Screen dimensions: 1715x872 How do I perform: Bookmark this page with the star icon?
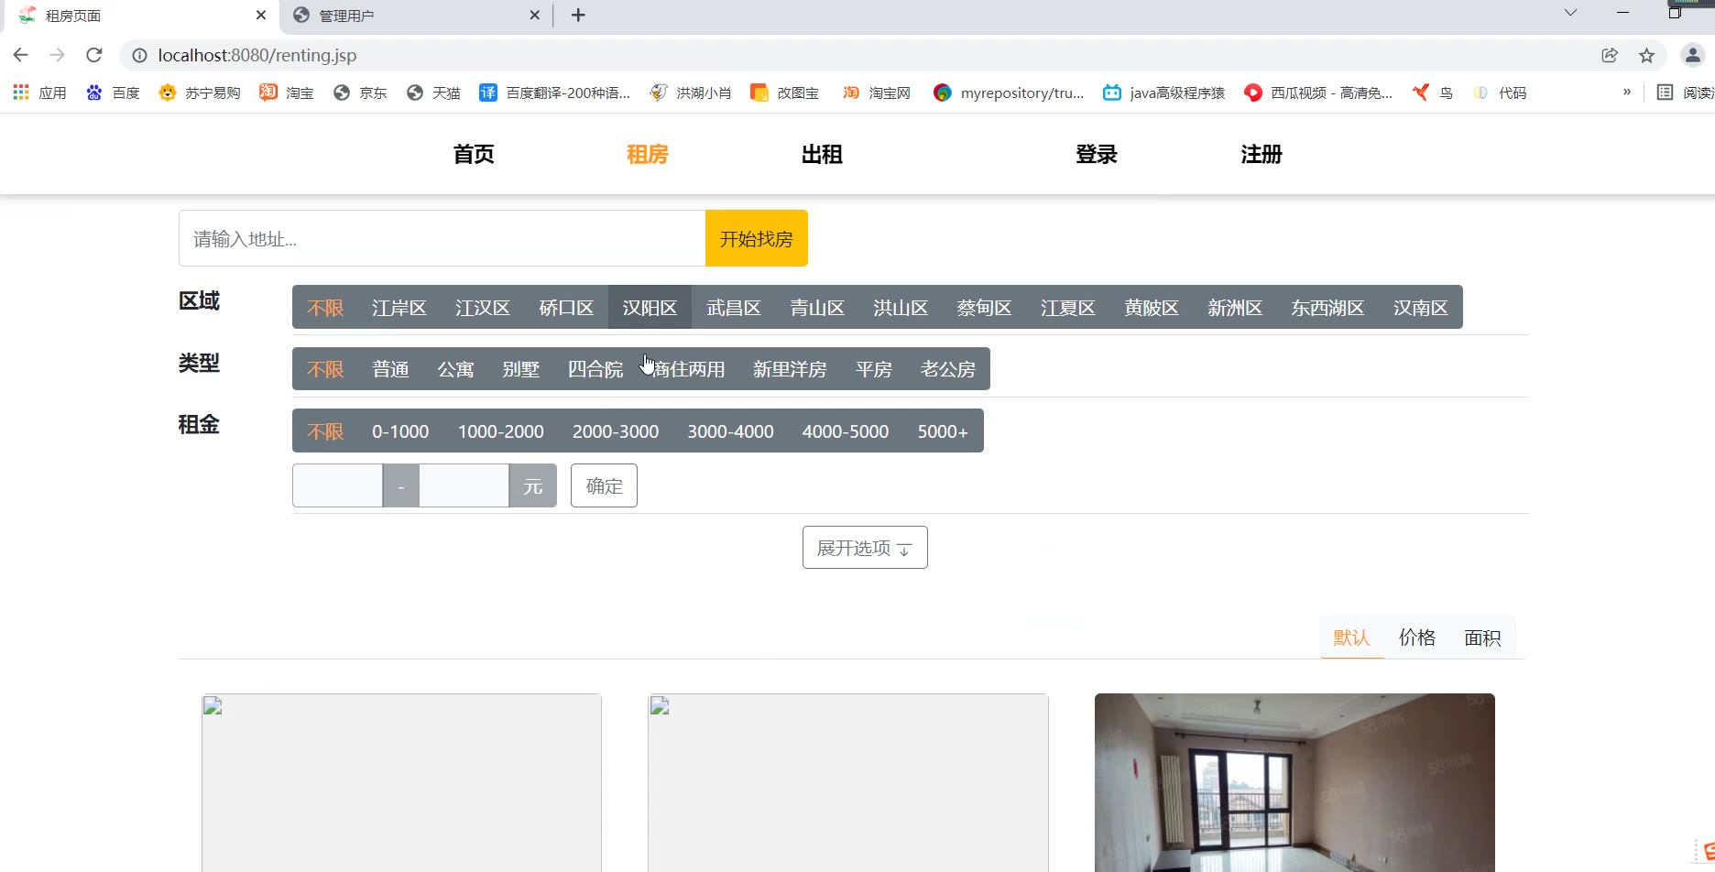point(1646,55)
